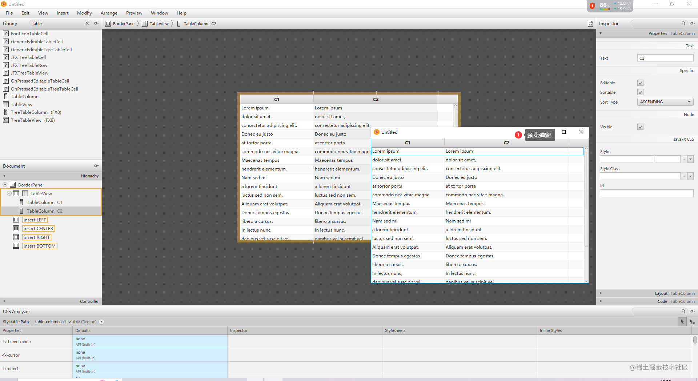The height and width of the screenshot is (381, 698).
Task: Uncheck the Editable checkbox
Action: tap(640, 83)
